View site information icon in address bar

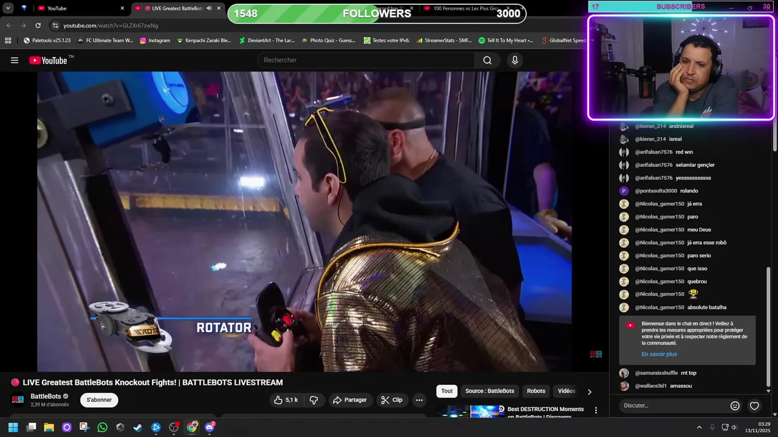[x=55, y=25]
